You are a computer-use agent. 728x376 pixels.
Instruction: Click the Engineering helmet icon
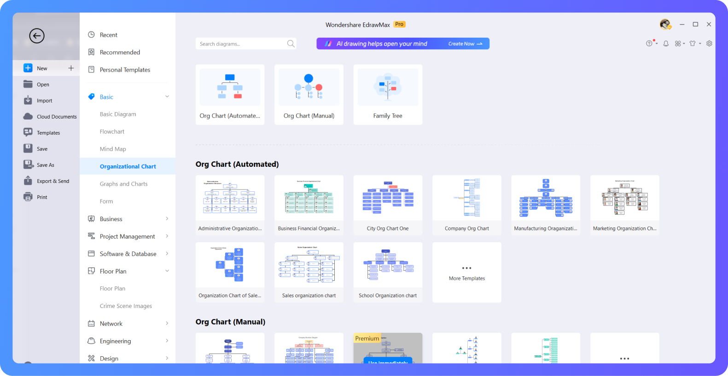91,341
